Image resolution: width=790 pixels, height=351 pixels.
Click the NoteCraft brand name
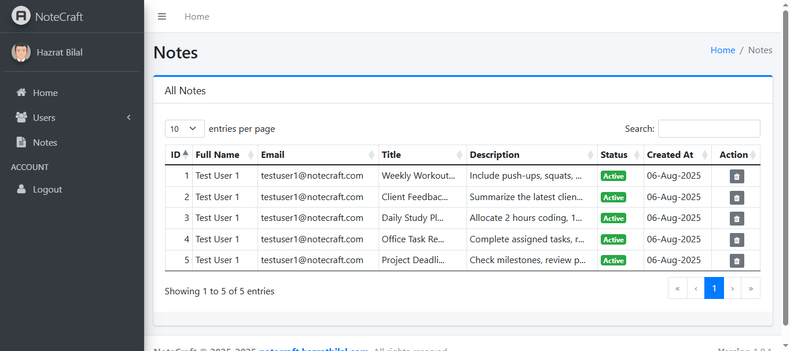click(59, 17)
